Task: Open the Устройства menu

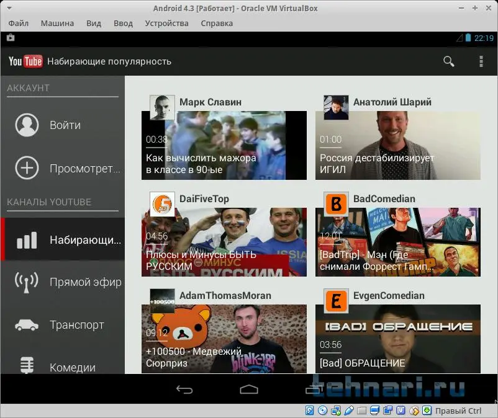Action: [166, 23]
